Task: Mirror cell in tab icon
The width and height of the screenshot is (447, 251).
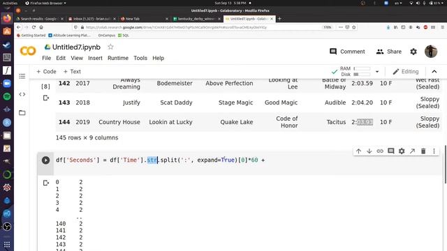Action: pos(412,151)
